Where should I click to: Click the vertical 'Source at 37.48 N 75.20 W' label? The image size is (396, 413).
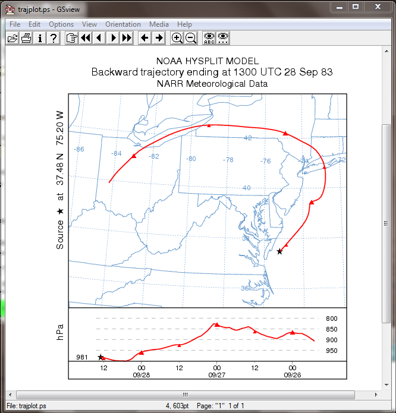(x=60, y=180)
